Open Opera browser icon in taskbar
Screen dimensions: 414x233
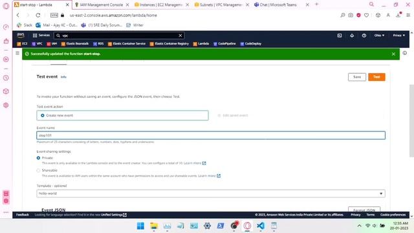(x=247, y=226)
